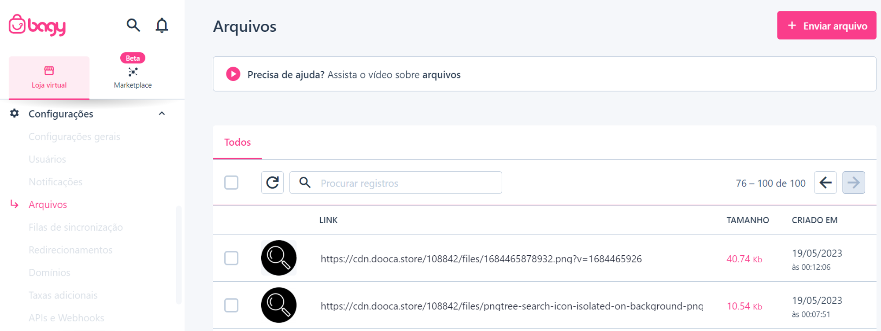
Task: Open thumbnail of pngtree-search-icon file
Action: 279,305
